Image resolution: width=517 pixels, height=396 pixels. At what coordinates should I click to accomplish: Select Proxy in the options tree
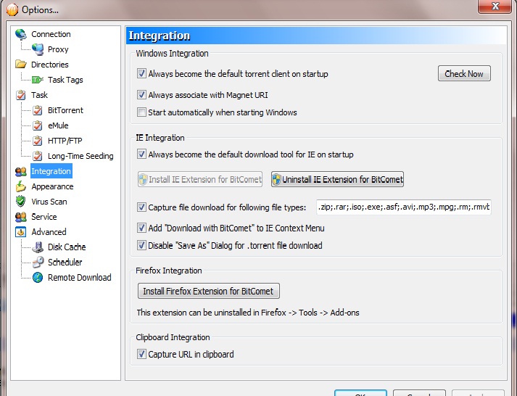(x=58, y=49)
